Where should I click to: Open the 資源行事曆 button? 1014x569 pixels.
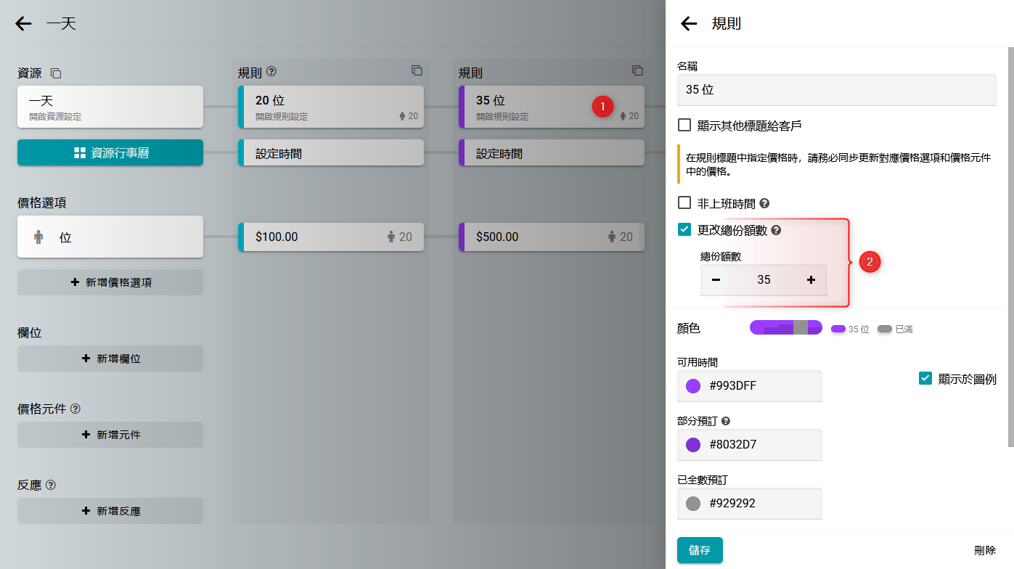pos(110,153)
